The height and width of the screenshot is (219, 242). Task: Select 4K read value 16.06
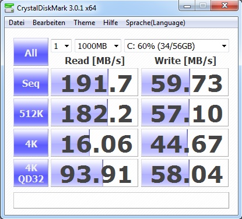coord(94,143)
